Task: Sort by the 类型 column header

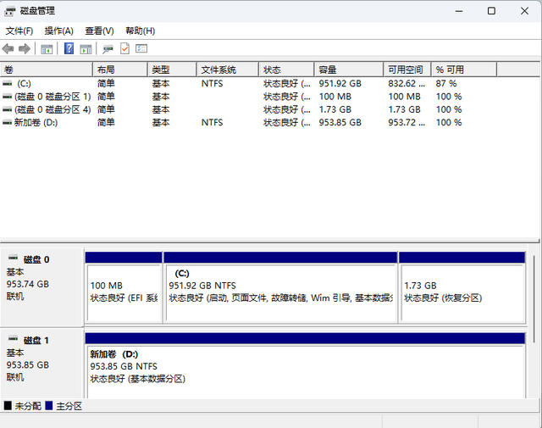Action: point(172,69)
